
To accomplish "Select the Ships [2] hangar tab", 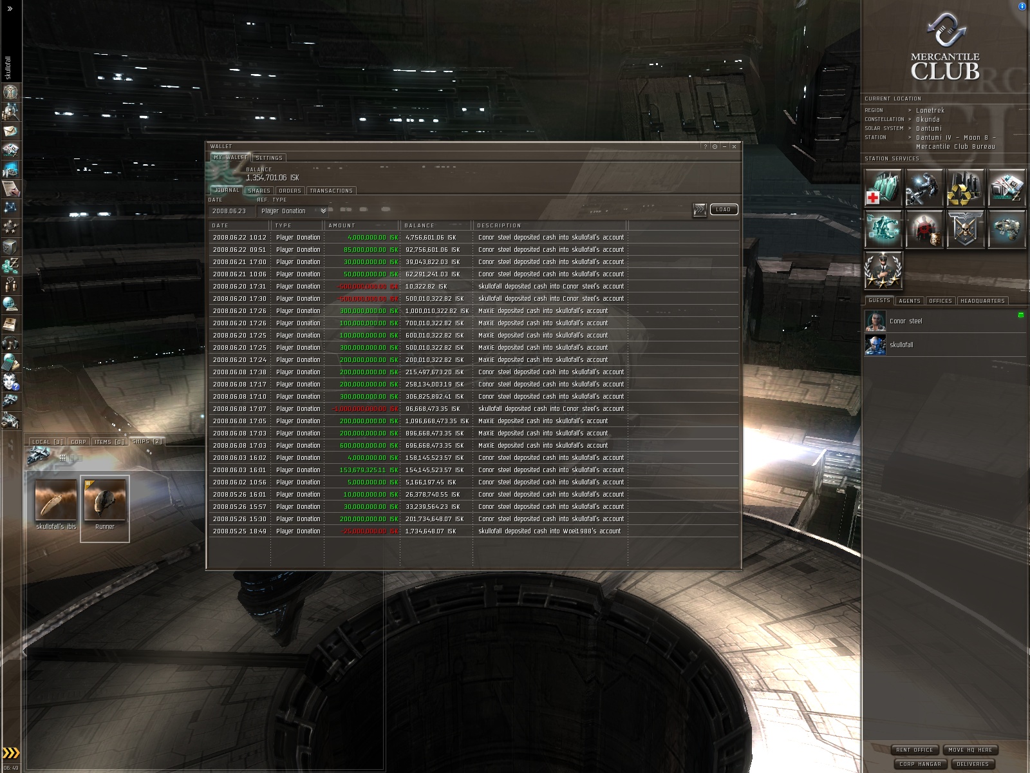I will tap(147, 441).
